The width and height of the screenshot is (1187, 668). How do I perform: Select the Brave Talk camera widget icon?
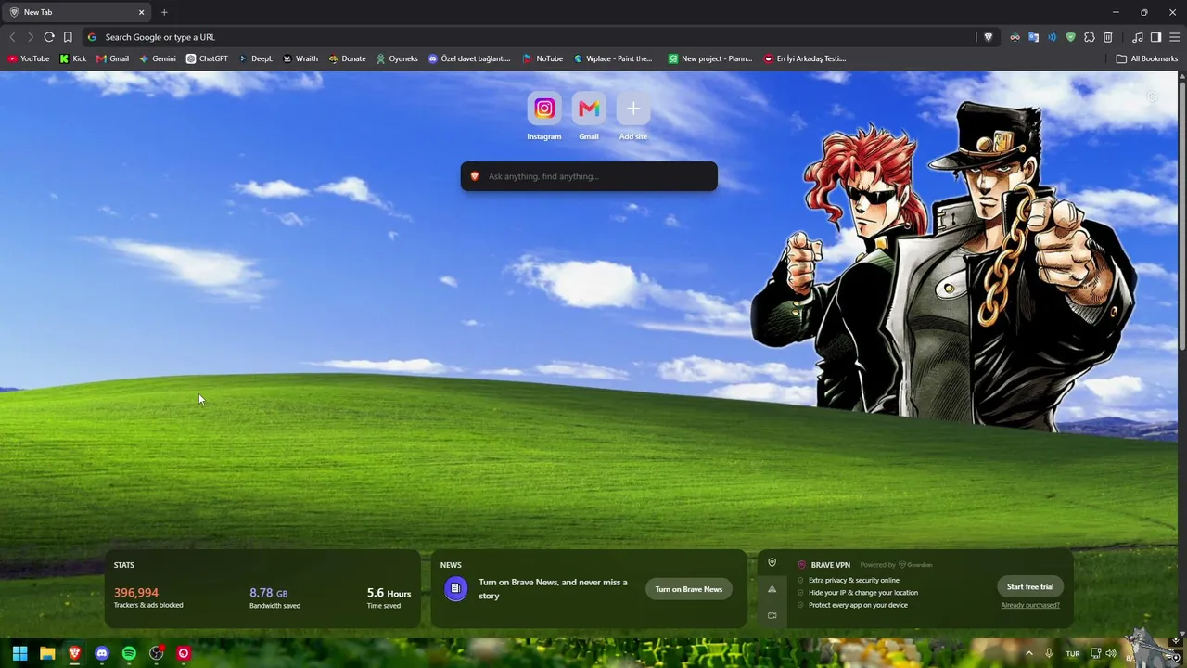(x=772, y=615)
